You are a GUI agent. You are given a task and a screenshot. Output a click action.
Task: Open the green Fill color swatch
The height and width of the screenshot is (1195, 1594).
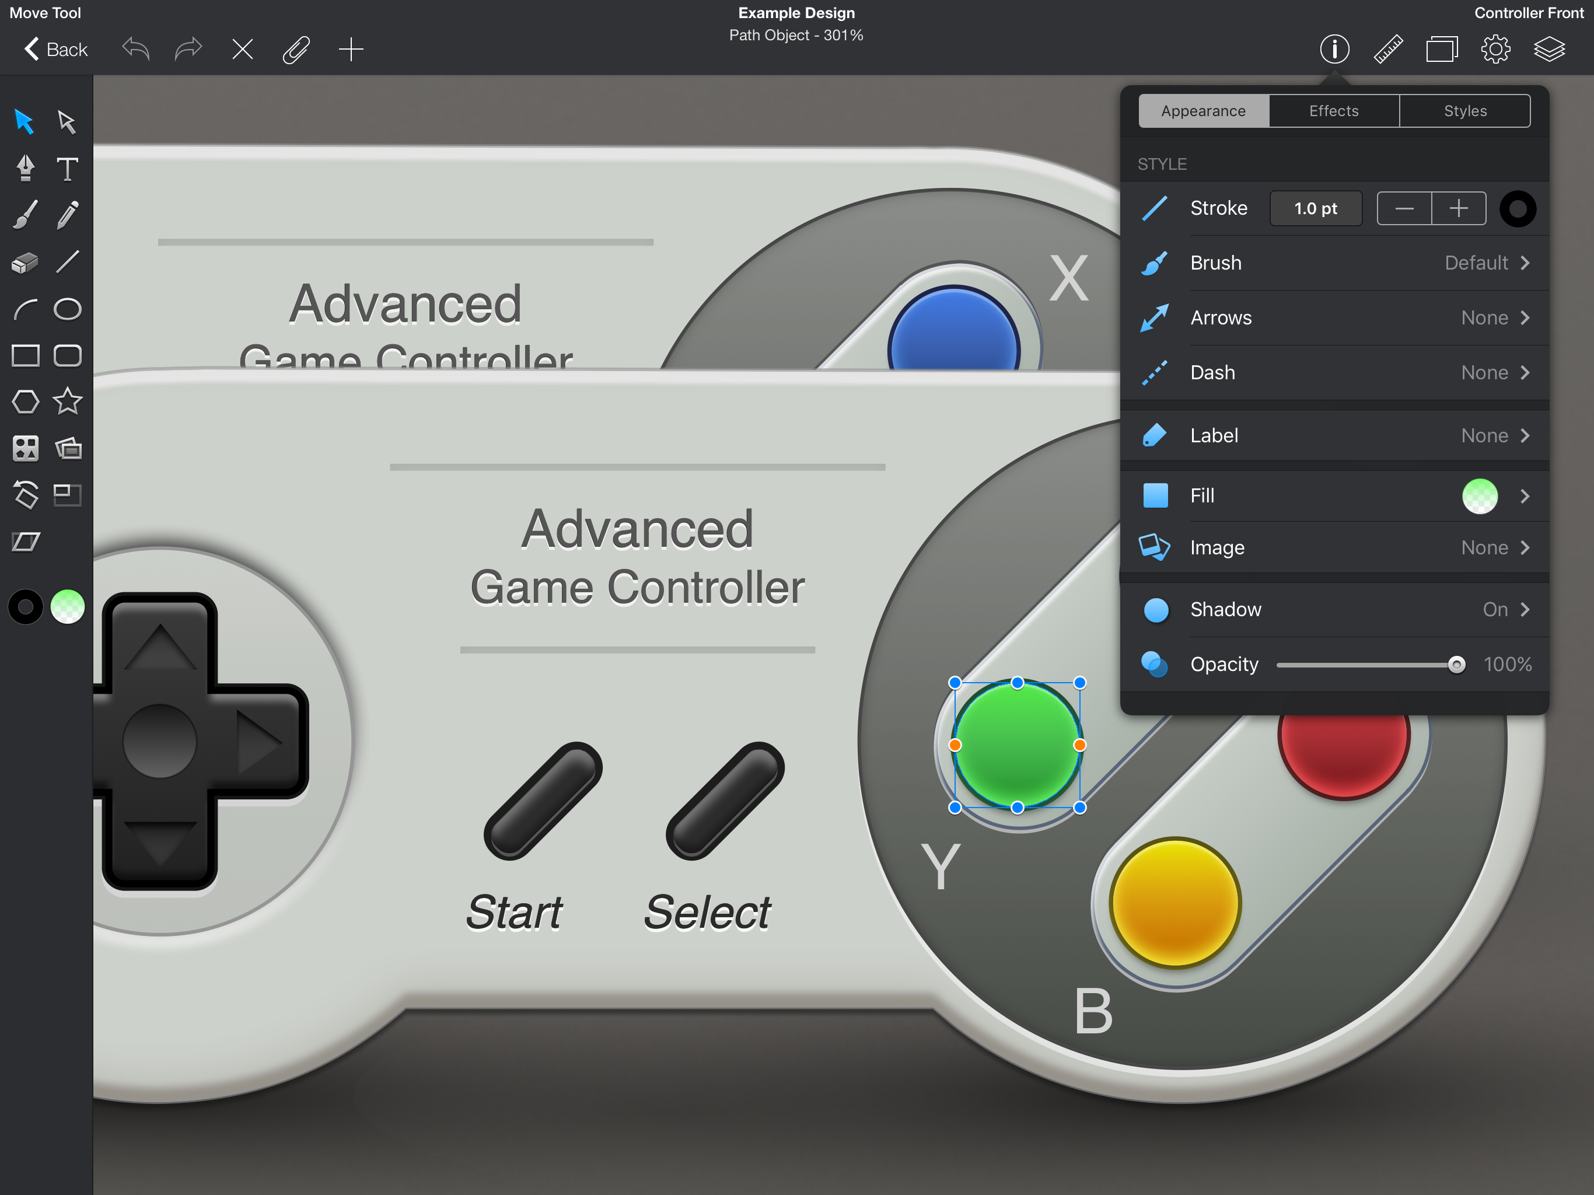pyautogui.click(x=1481, y=496)
